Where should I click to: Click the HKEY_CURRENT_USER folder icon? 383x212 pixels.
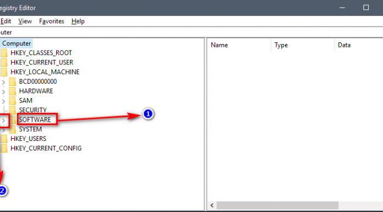(4, 62)
